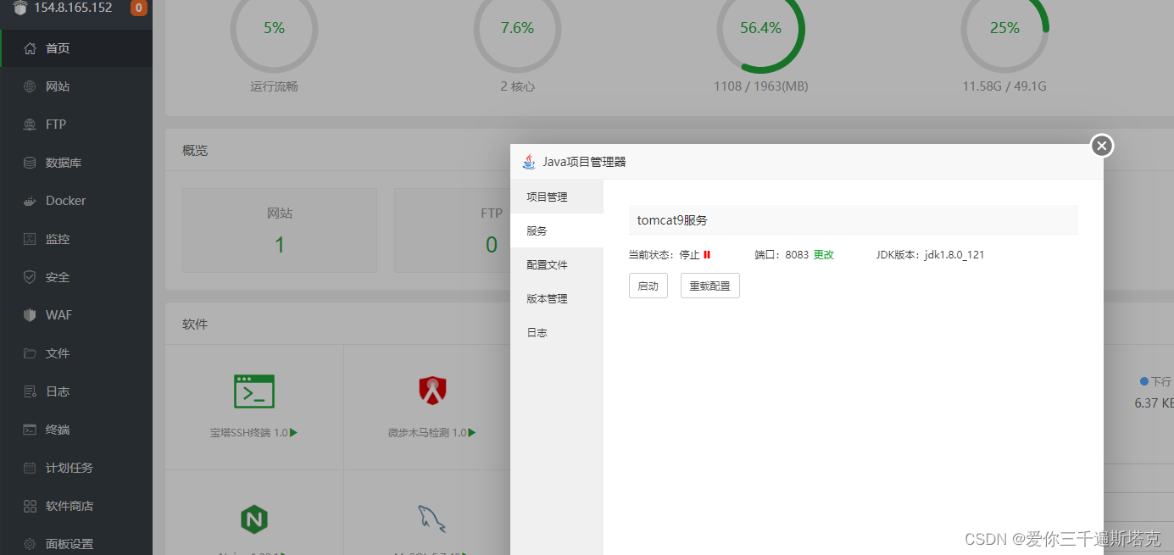Screen dimensions: 1174x555
Task: Open the 日志 tab in Java manager
Action: click(557, 332)
